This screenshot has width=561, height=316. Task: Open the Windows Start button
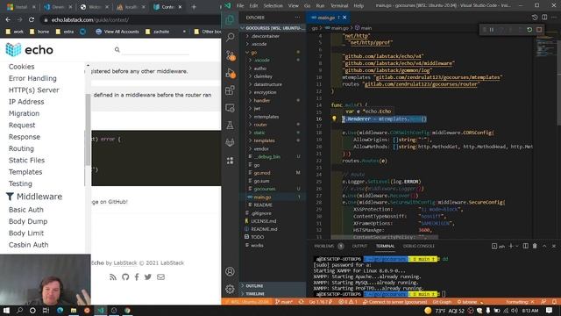(x=6, y=311)
